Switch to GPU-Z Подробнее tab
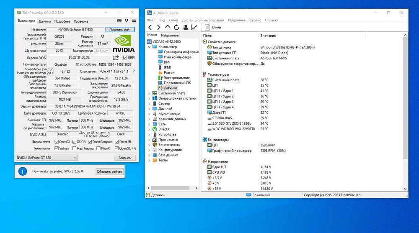The height and width of the screenshot is (233, 419). tap(62, 21)
